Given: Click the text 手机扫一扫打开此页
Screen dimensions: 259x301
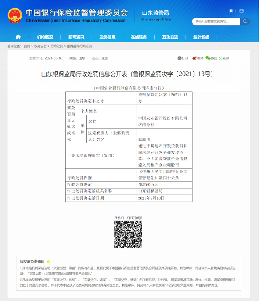Looking at the screenshot, I should point(128,218).
